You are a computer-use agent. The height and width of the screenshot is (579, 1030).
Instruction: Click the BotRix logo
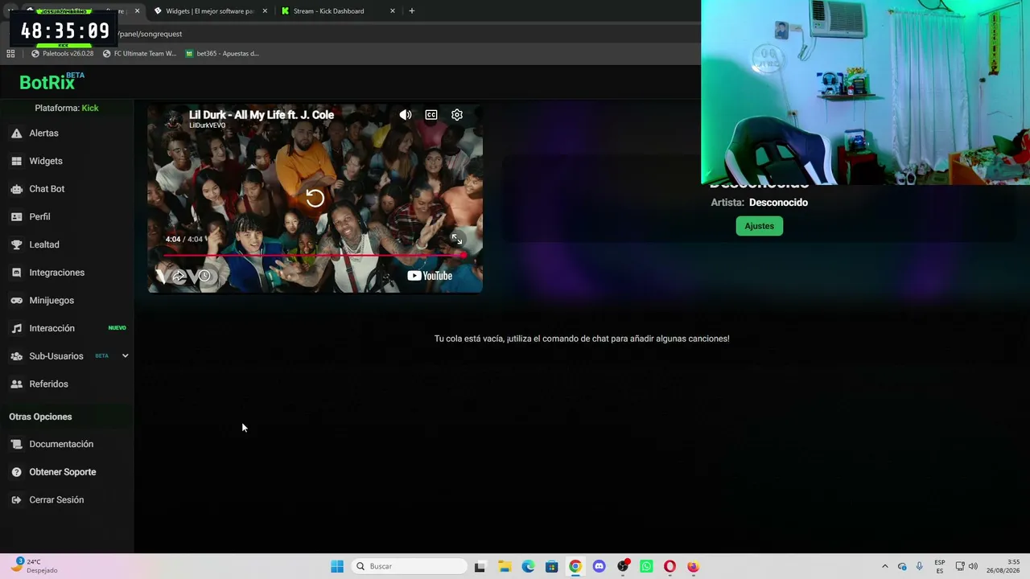coord(51,81)
